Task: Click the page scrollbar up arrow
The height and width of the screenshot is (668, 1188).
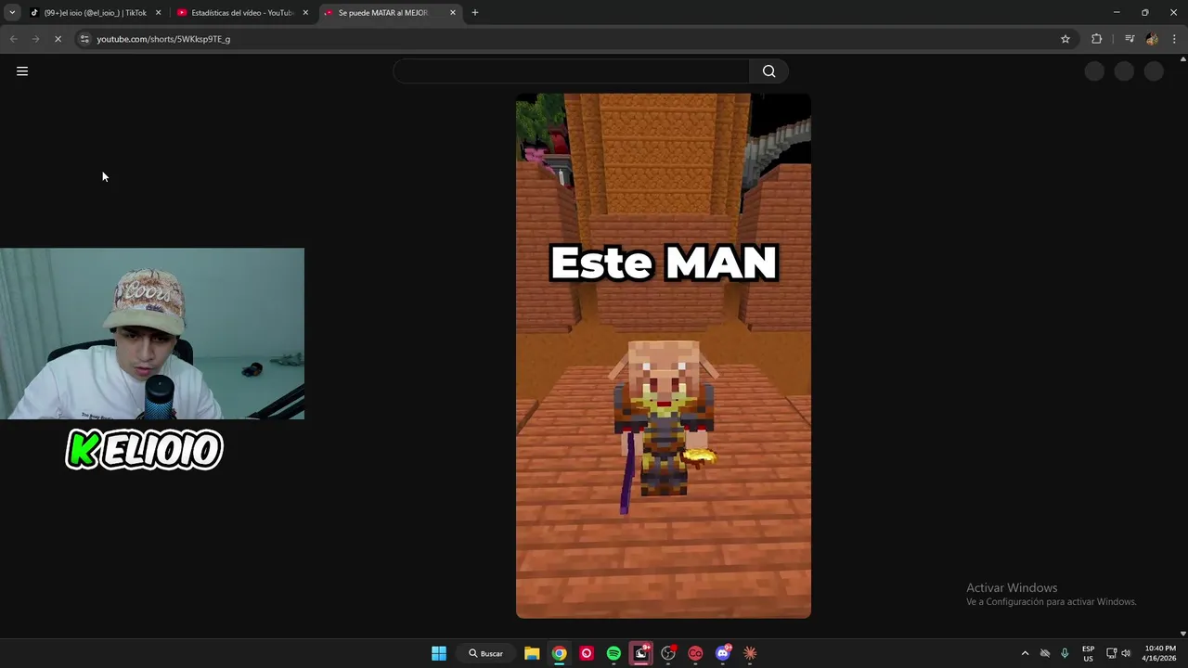Action: [x=1182, y=59]
